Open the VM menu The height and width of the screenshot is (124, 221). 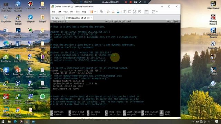click(x=71, y=12)
